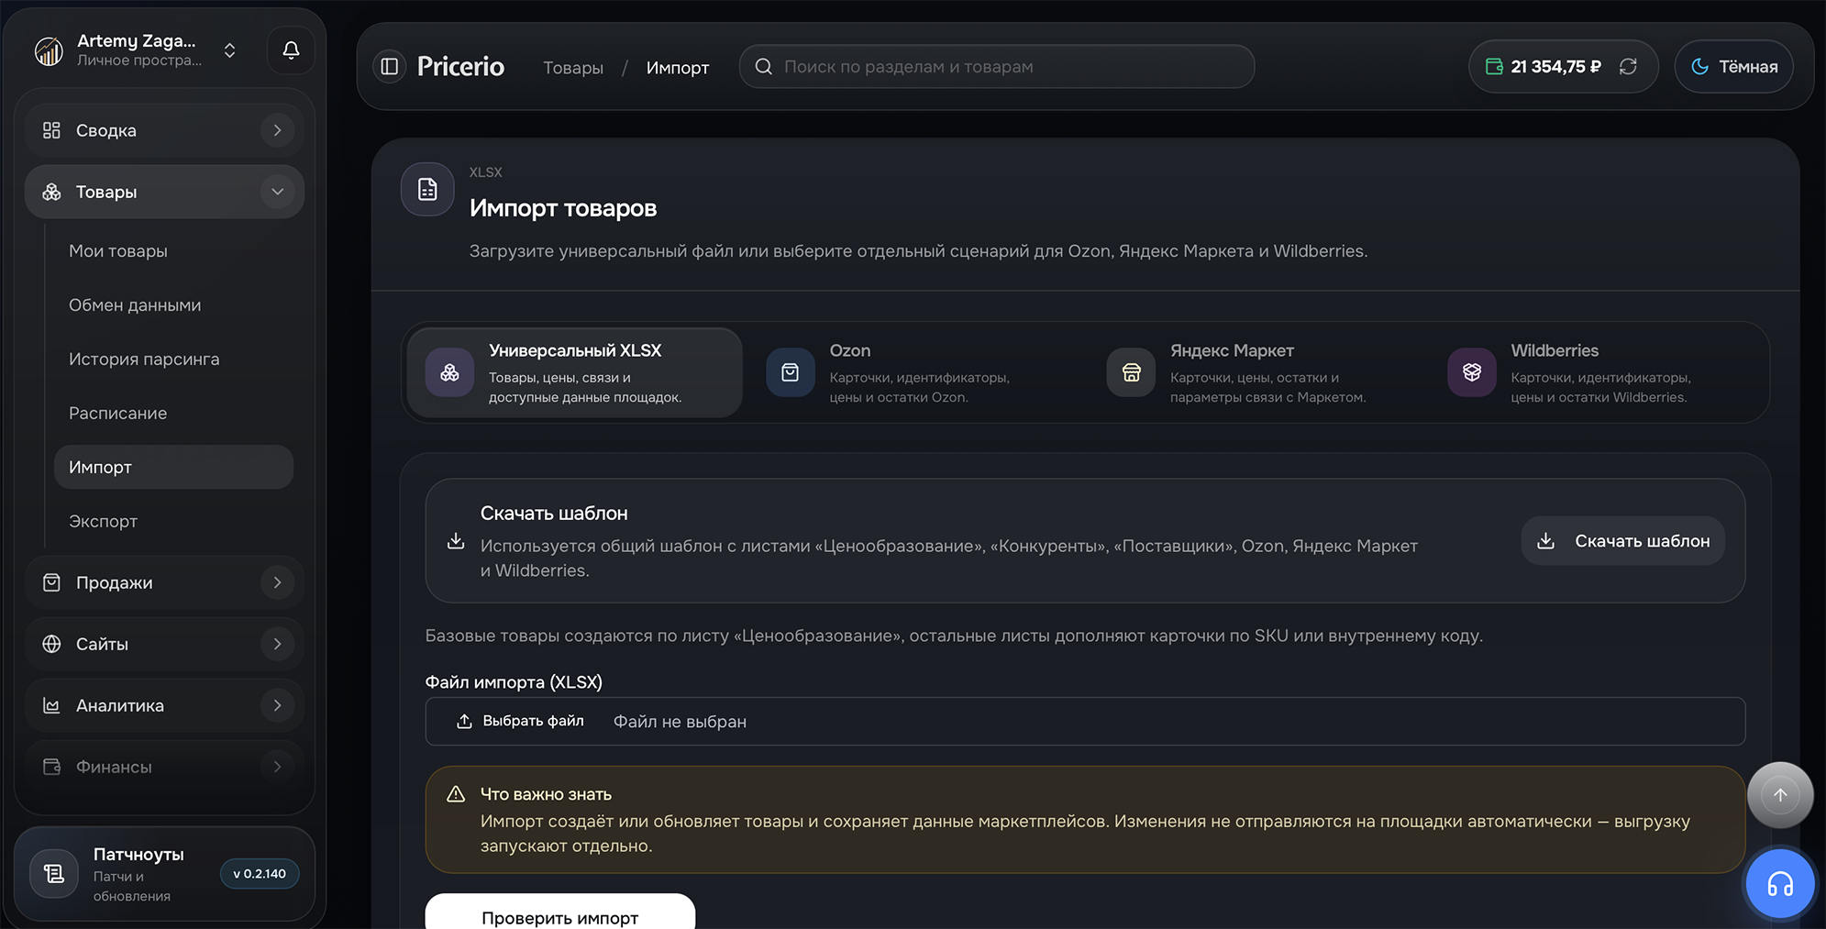Screen dimensions: 1826x929
Task: Click the Файл импорта (XLSX) label
Action: pos(514,682)
